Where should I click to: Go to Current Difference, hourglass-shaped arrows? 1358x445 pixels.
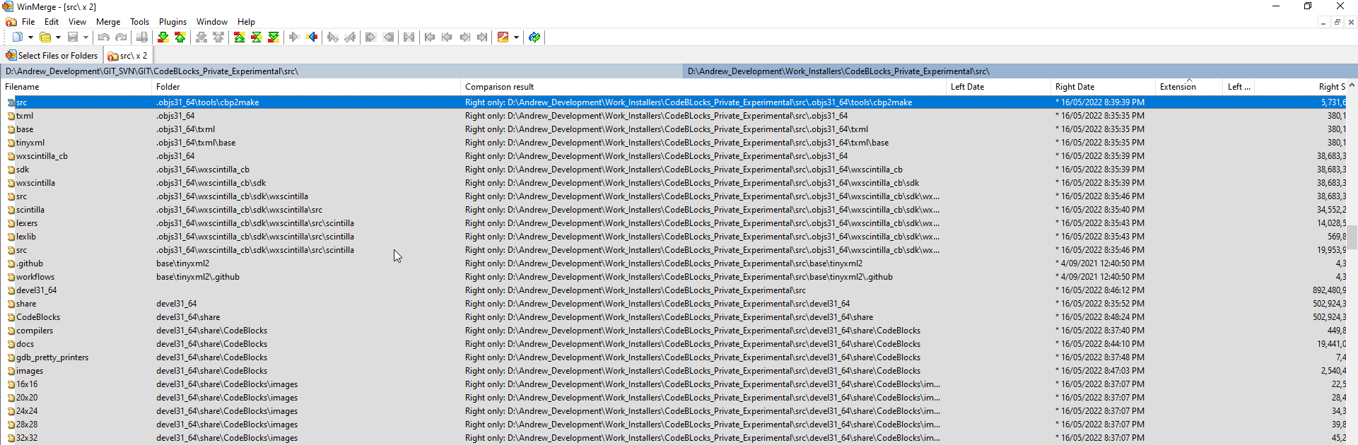point(257,37)
